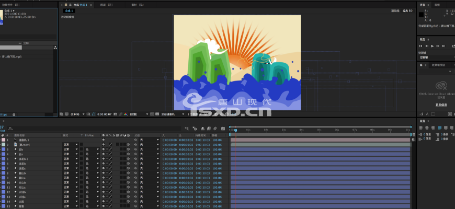Click the color swatch in Info panel

point(421,14)
